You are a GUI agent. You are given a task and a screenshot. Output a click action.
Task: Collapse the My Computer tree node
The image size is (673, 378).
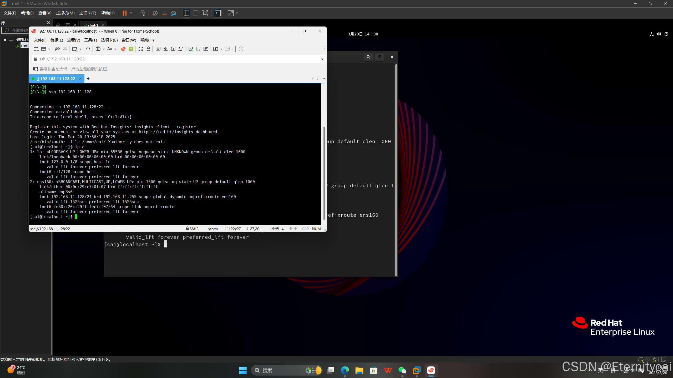pos(5,40)
